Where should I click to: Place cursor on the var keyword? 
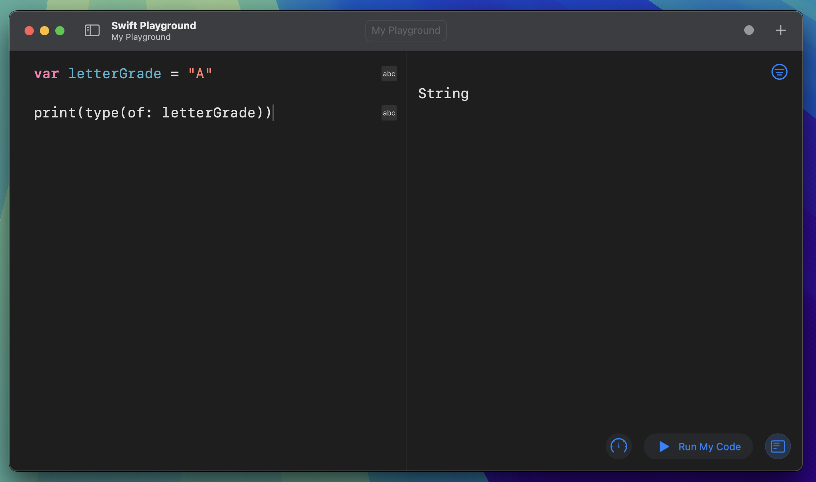point(46,74)
